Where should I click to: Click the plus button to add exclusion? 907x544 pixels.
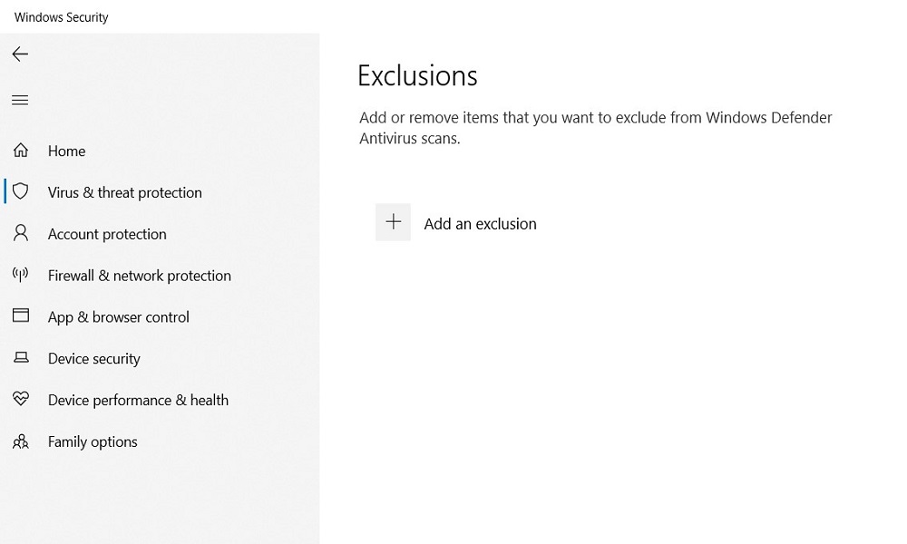pyautogui.click(x=394, y=222)
